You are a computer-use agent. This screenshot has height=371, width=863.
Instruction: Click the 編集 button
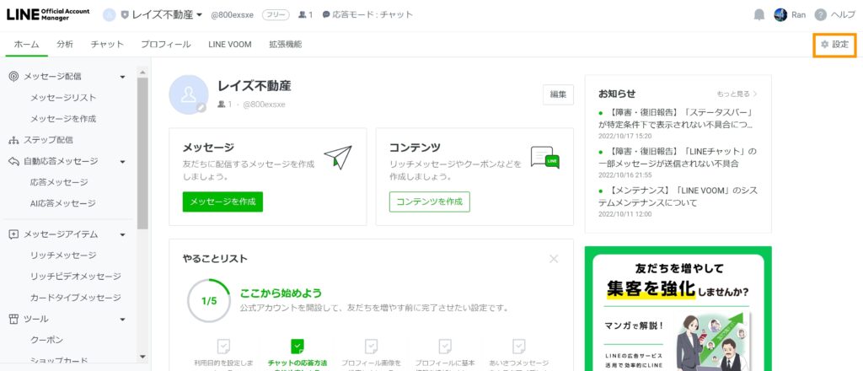point(558,94)
